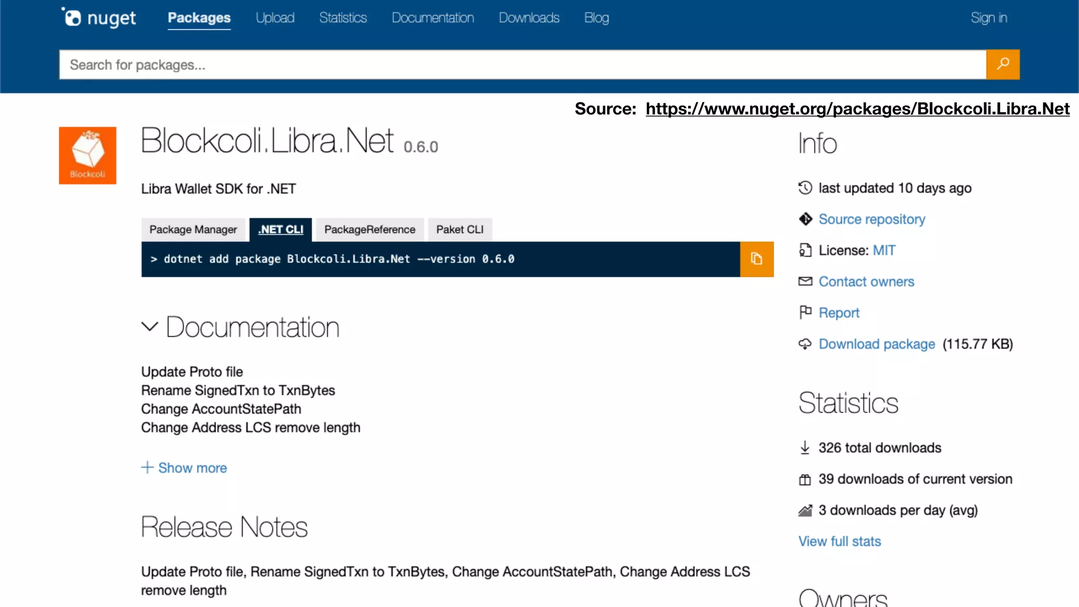1079x607 pixels.
Task: Click the Release Notes heading
Action: tap(224, 526)
